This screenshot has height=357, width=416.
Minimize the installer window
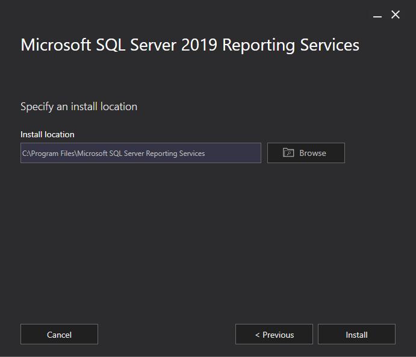377,16
